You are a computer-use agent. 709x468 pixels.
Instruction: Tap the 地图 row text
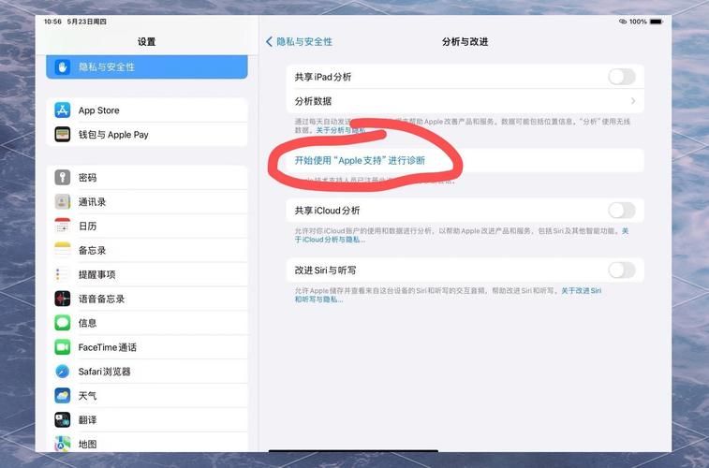pyautogui.click(x=87, y=444)
